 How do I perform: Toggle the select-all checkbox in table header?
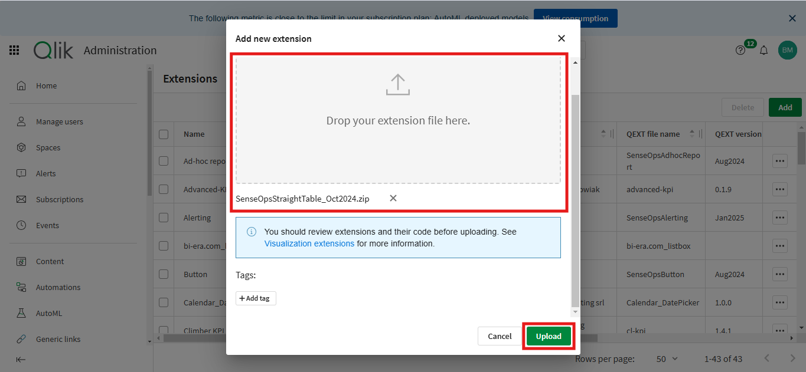point(164,134)
